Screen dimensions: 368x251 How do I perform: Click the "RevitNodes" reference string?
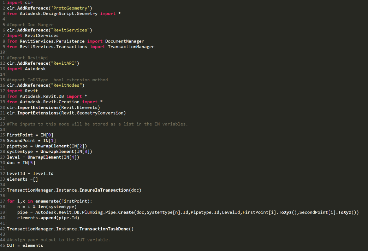pyautogui.click(x=66, y=85)
